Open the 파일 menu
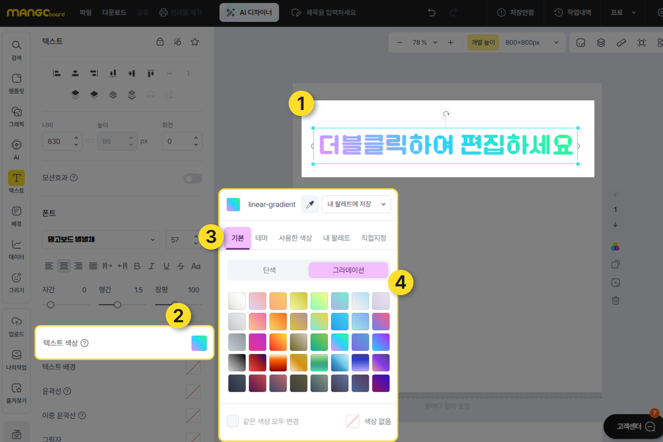 86,12
